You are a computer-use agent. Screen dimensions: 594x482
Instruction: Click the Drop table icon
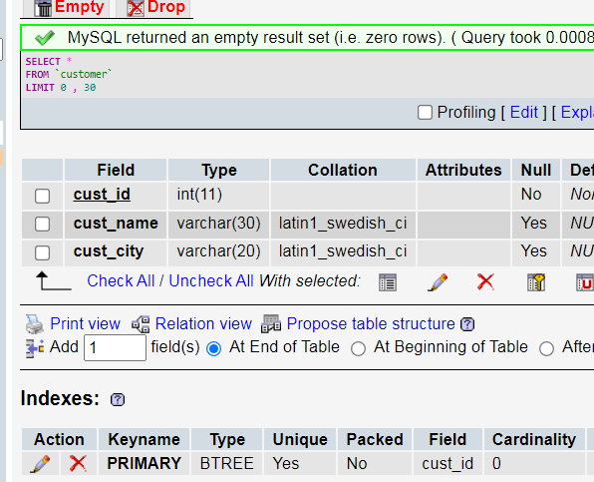[136, 8]
